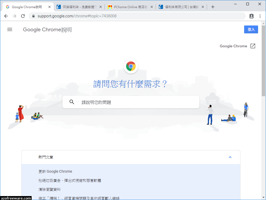
Task: Click the Google Chrome說明 page title
Action: point(47,30)
